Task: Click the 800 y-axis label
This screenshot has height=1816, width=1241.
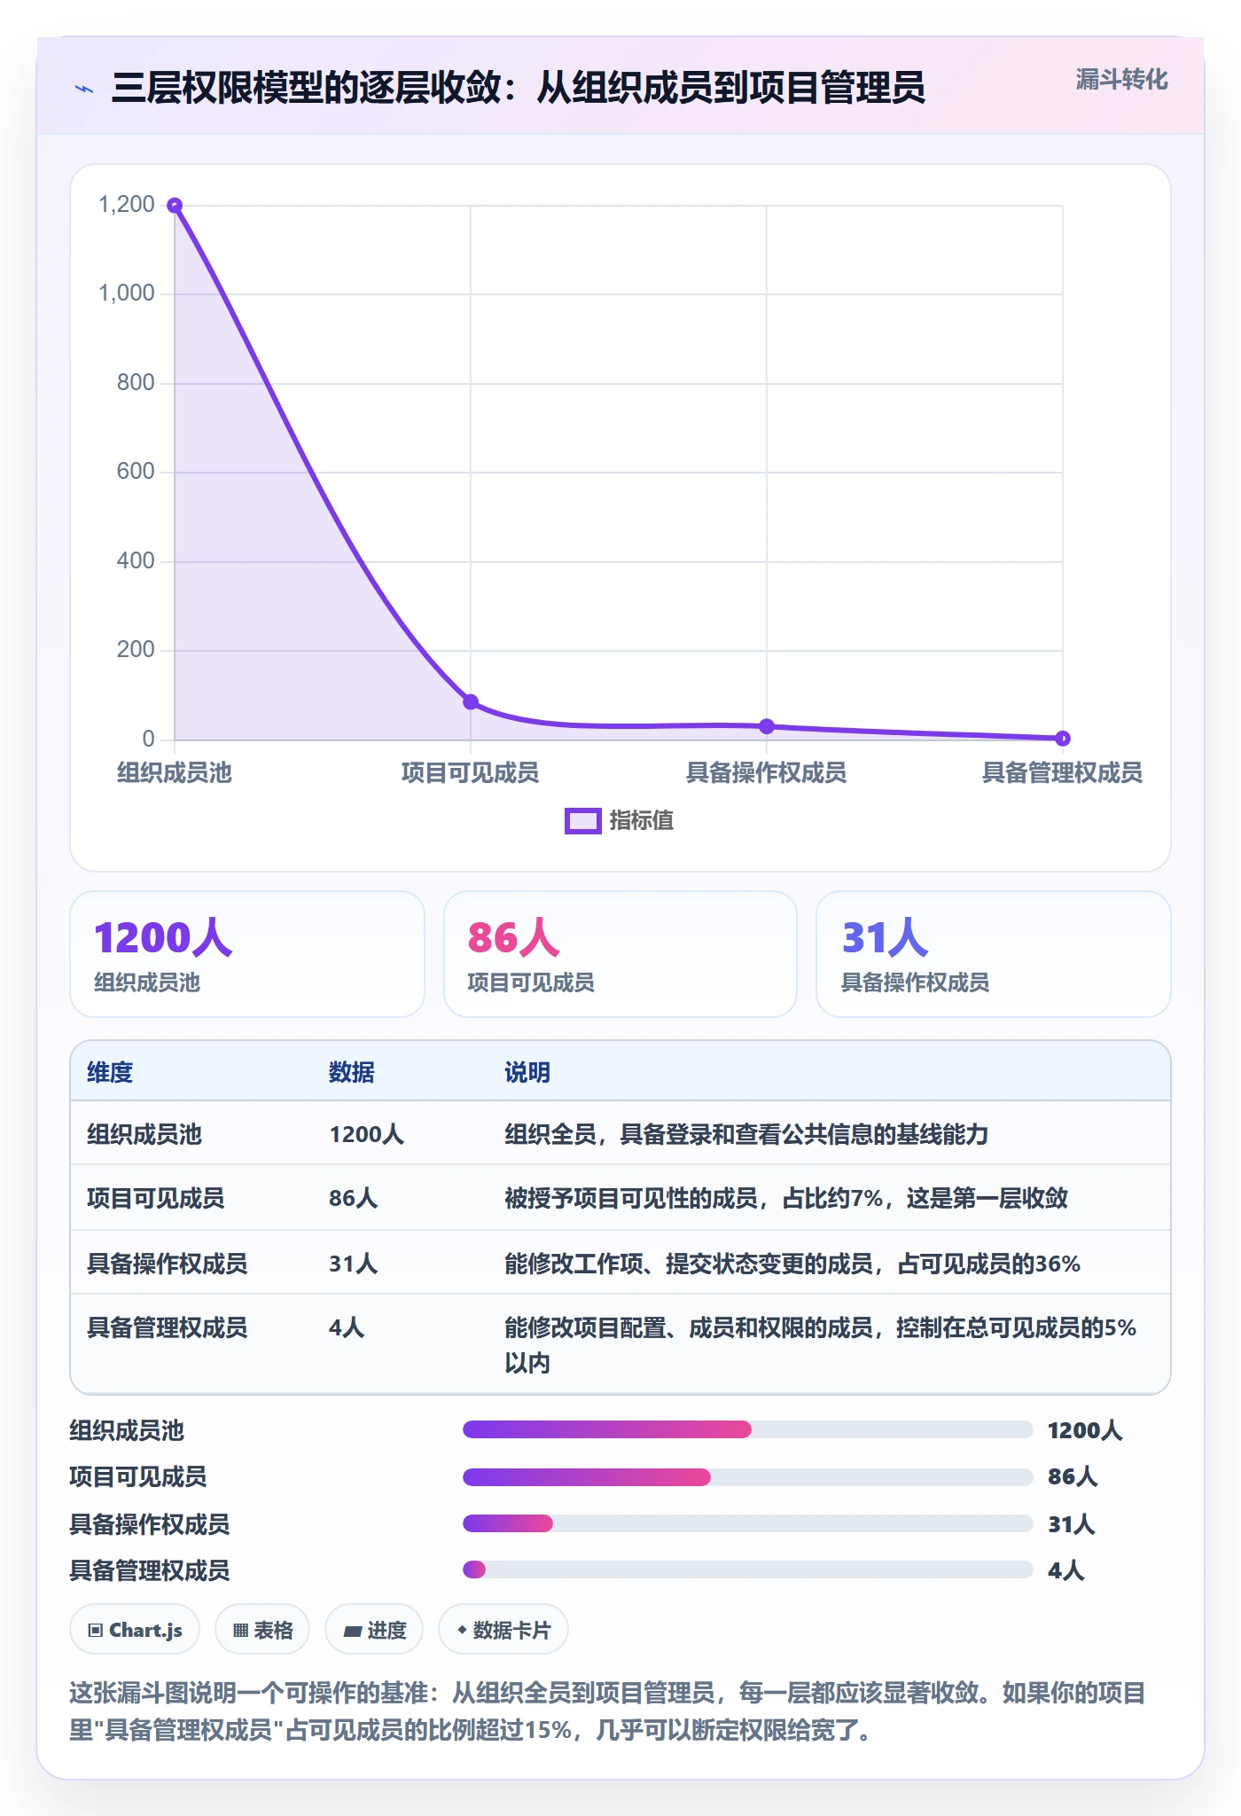Action: 136,383
